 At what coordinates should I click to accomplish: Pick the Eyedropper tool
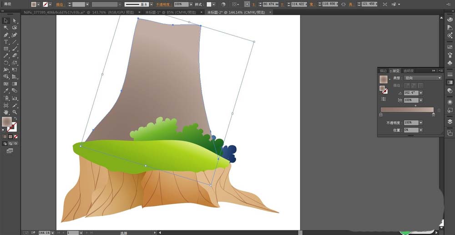[5, 91]
